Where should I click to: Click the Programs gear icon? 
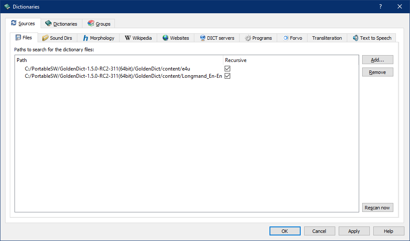[248, 38]
